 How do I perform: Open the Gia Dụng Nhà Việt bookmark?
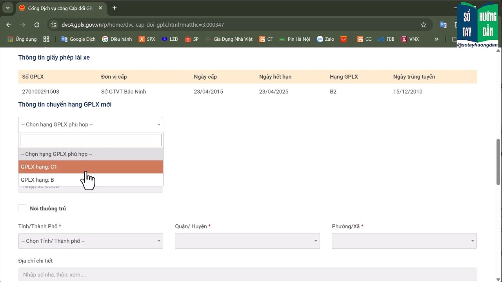[x=229, y=39]
